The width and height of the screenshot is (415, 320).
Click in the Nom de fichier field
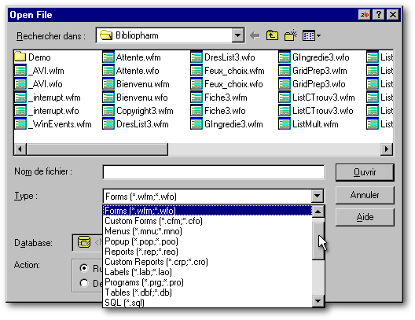click(x=213, y=172)
